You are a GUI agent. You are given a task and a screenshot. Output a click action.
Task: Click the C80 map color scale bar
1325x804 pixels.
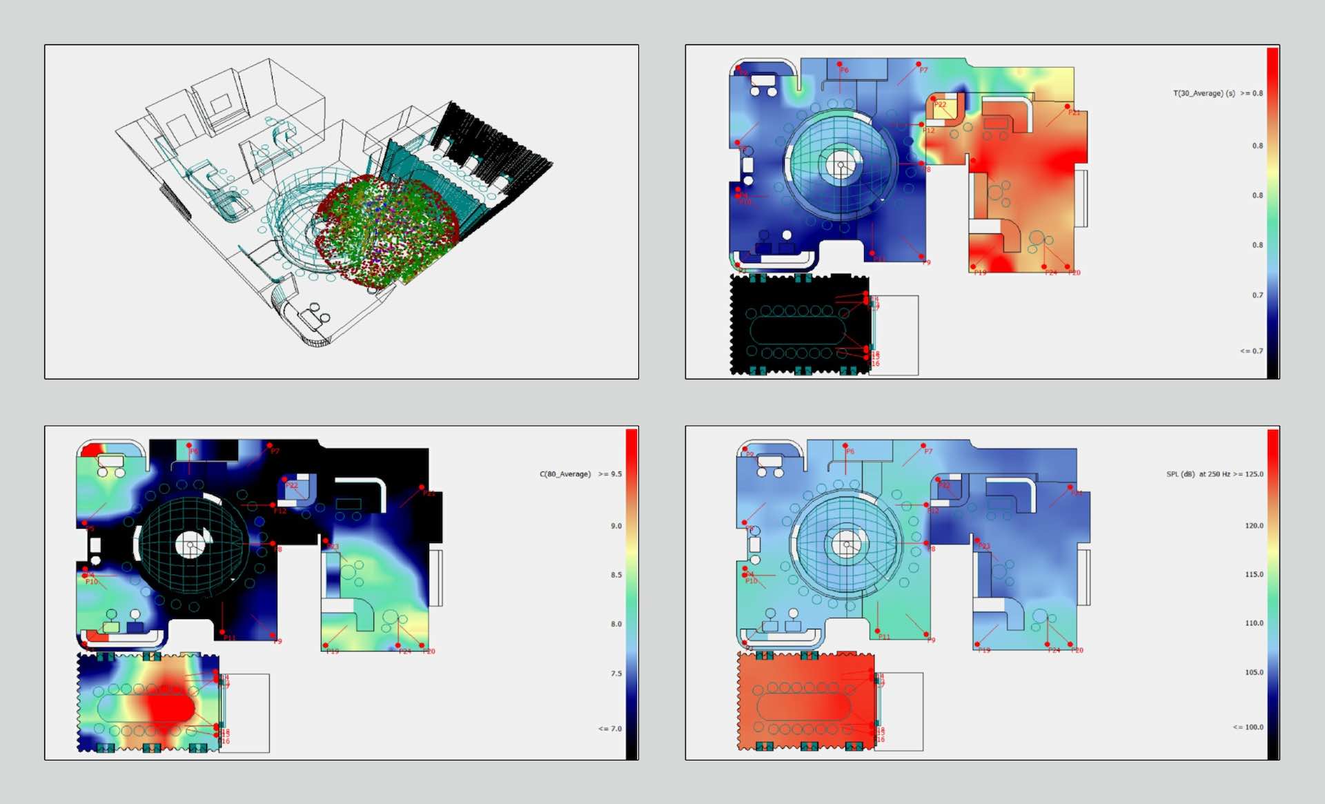[x=631, y=594]
